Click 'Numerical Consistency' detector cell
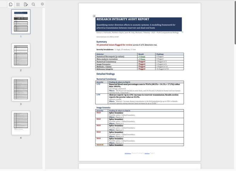Image resolution: width=236 pixels, height=171 pixels. (116, 61)
